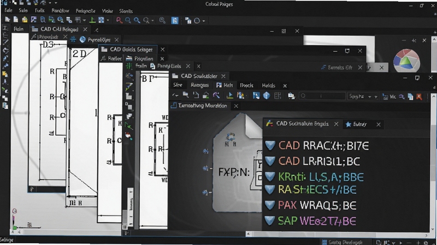Click the play arrow in status bar
The width and height of the screenshot is (437, 245).
click(401, 242)
